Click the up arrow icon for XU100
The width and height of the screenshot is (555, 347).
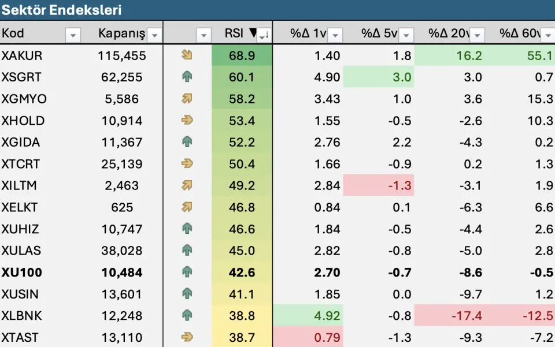coord(187,272)
